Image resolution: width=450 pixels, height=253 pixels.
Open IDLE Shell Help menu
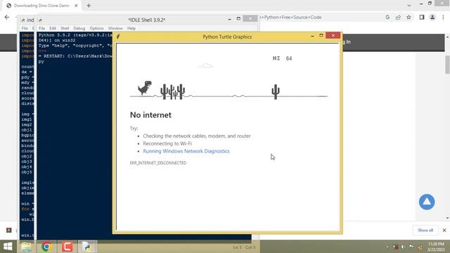[x=131, y=28]
